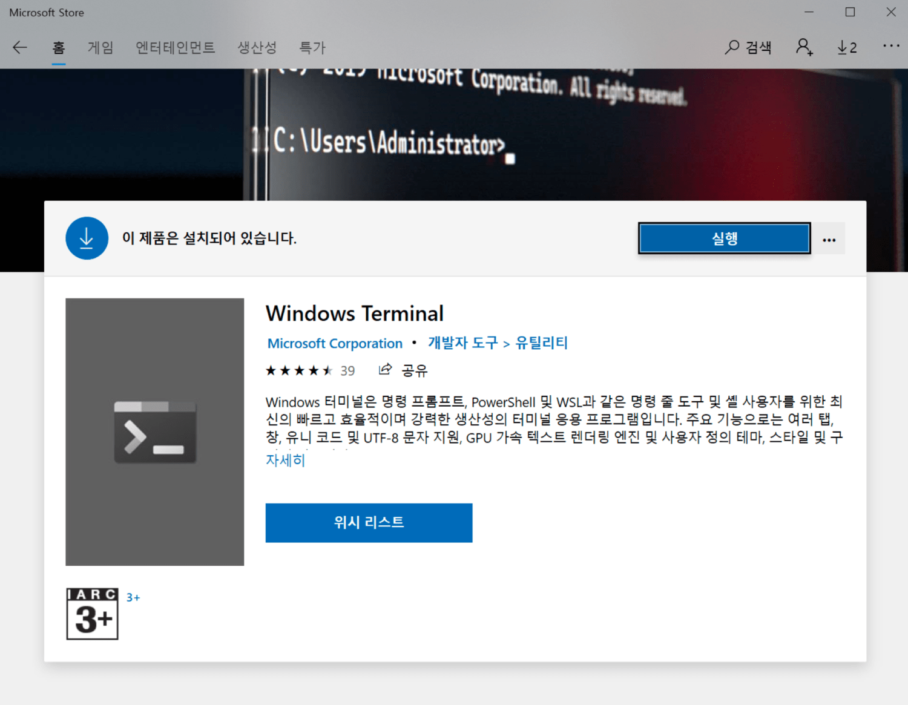Go back with the arrow icon
The height and width of the screenshot is (705, 908).
pos(20,48)
